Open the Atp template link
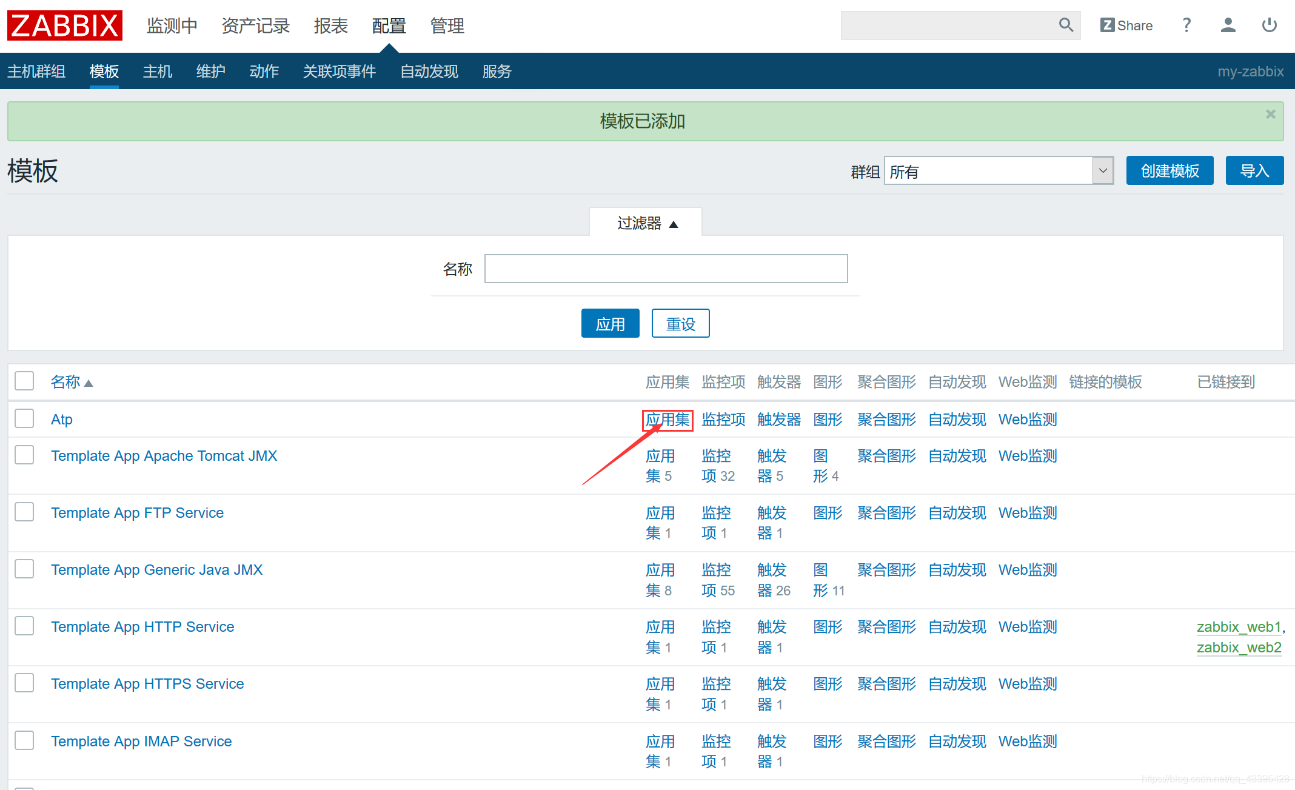The height and width of the screenshot is (790, 1295). (62, 420)
